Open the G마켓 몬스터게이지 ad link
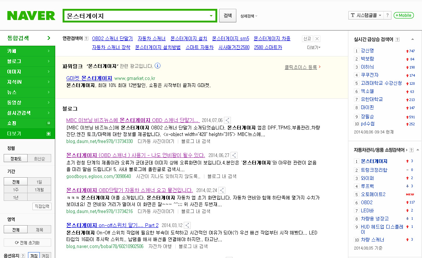The width and height of the screenshot is (422, 258). pyautogui.click(x=89, y=78)
